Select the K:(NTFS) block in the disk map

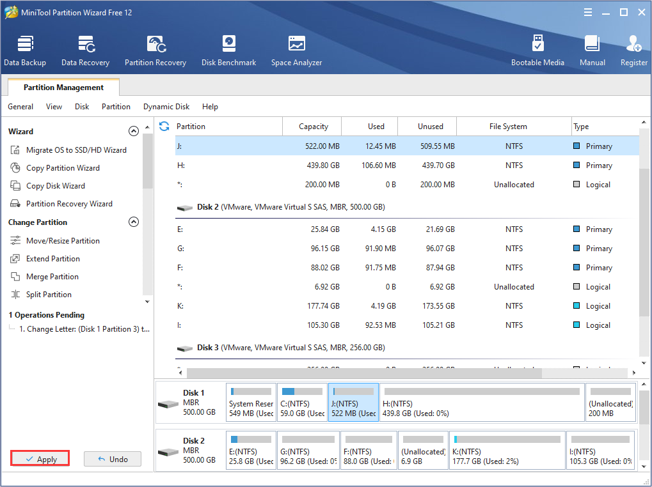click(x=507, y=451)
